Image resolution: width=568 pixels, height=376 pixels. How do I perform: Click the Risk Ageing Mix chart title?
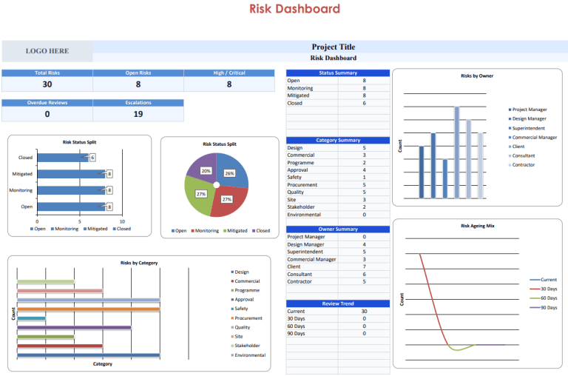click(478, 226)
